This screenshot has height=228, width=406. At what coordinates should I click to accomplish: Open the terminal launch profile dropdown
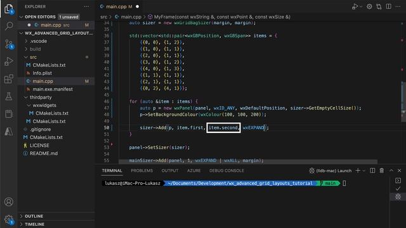click(363, 170)
